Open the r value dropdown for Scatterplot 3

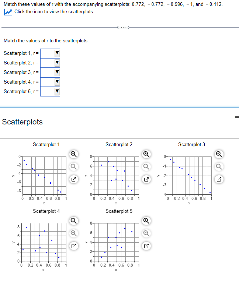click(x=56, y=72)
